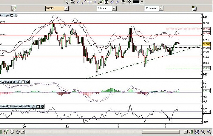Maximize the MACD indicator panel

[x=23, y=82]
